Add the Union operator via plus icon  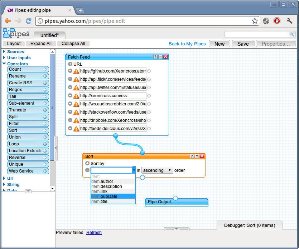point(45,137)
